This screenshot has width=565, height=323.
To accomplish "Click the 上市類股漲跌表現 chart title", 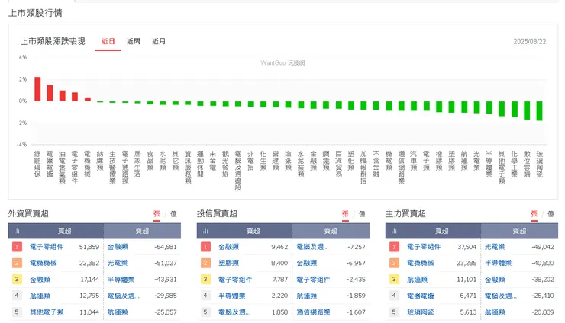I will pyautogui.click(x=53, y=41).
